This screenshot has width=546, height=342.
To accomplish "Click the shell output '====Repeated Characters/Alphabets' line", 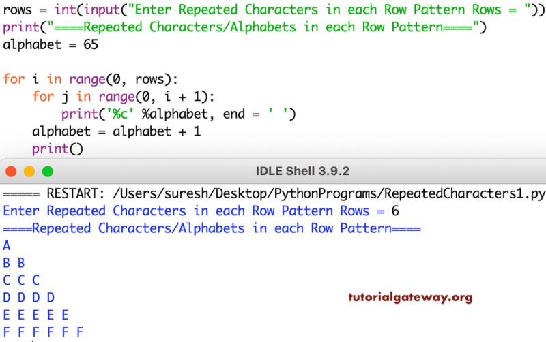I will pos(212,228).
